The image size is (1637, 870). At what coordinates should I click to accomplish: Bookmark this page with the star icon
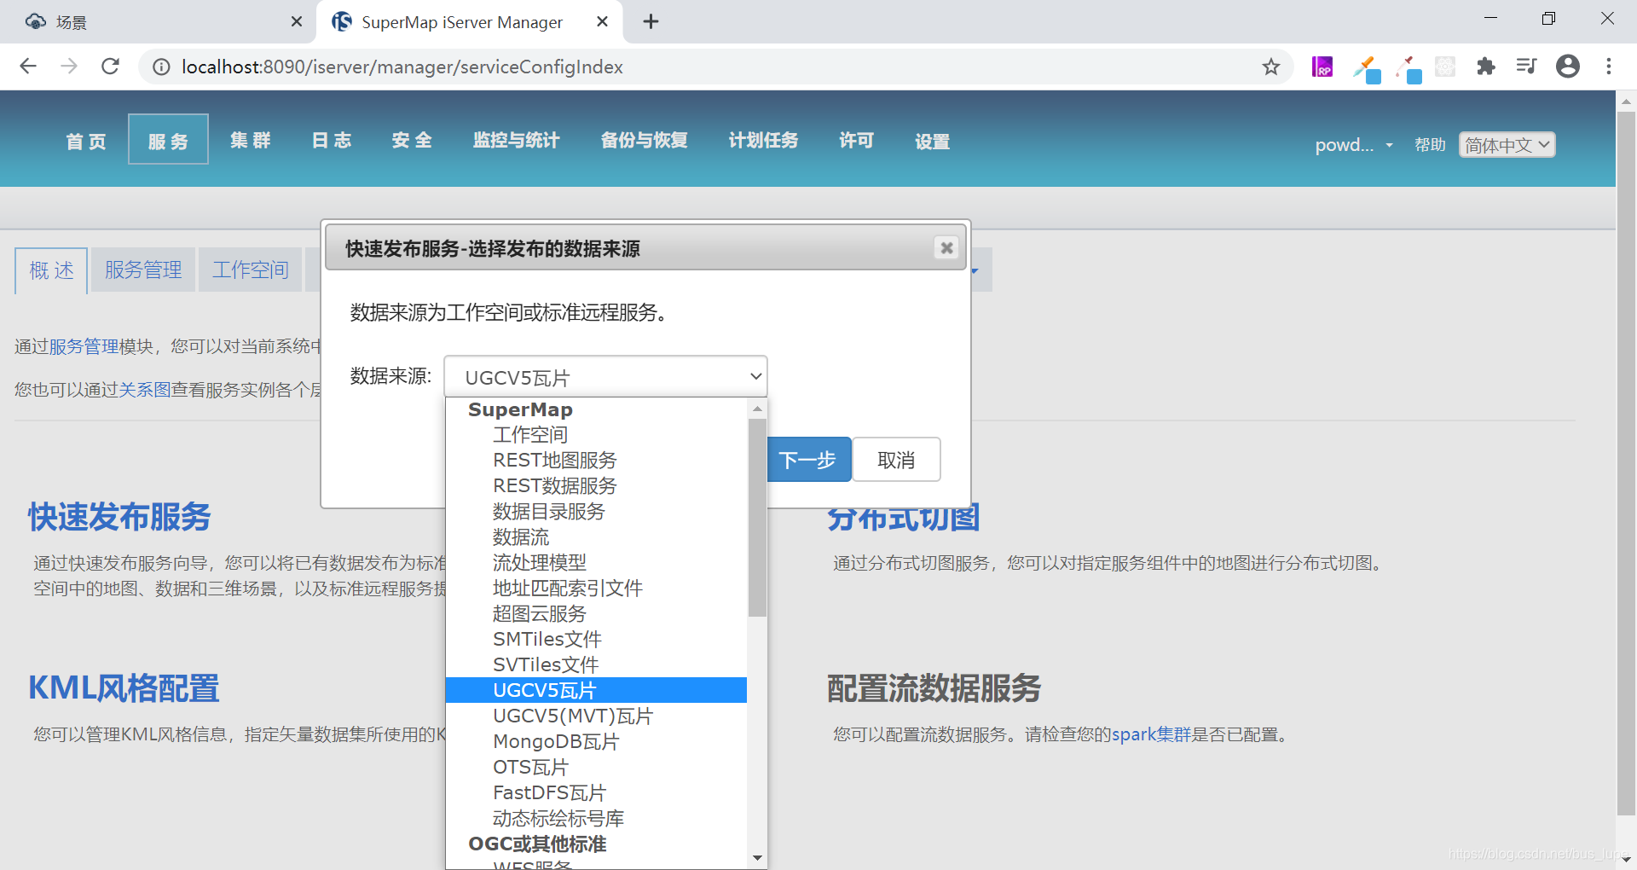1271,67
